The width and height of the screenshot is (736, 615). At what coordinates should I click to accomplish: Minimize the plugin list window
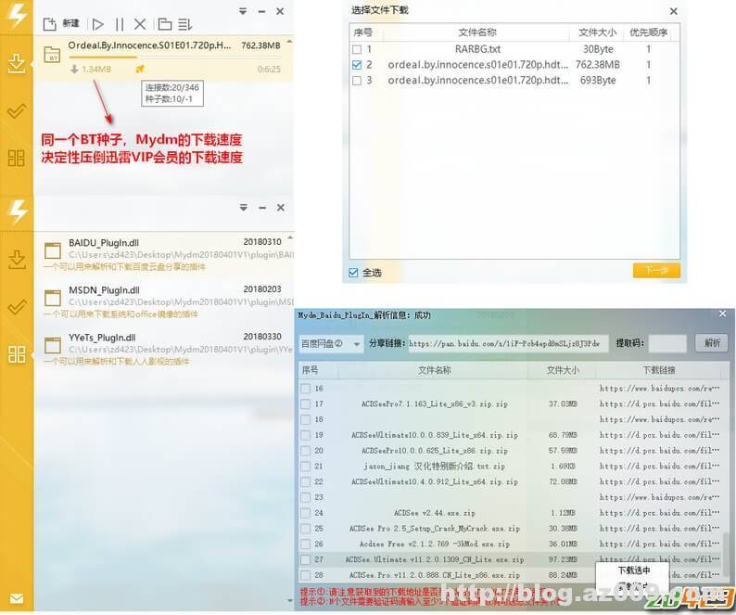(262, 208)
